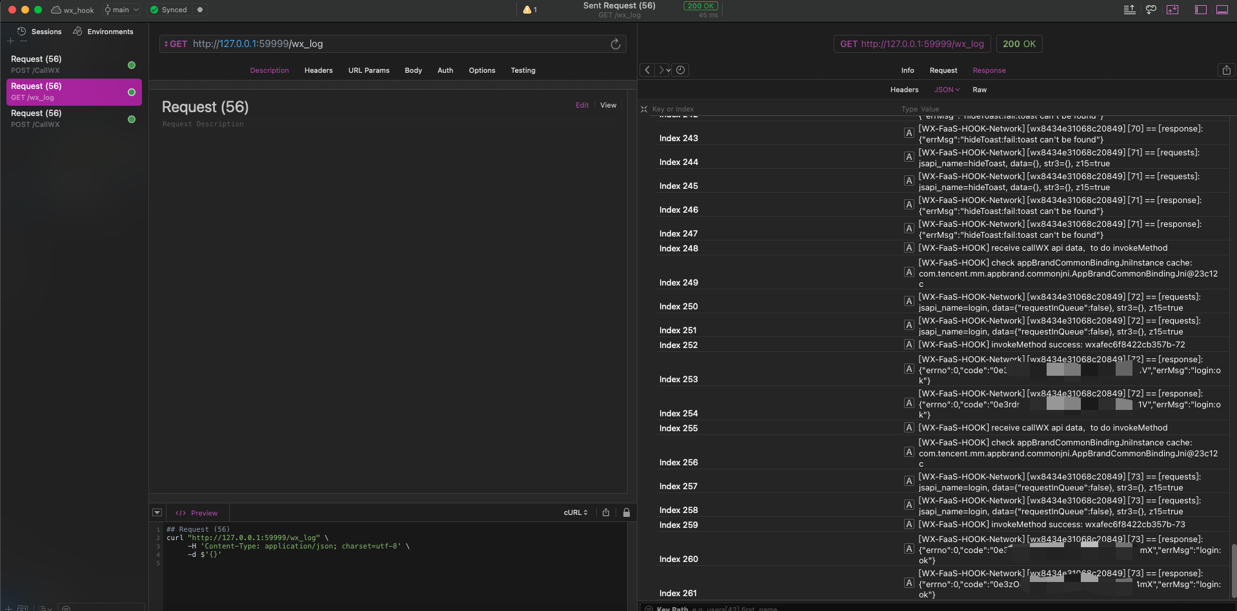This screenshot has width=1237, height=611.
Task: Click string type icon of Index 243
Action: [x=909, y=133]
